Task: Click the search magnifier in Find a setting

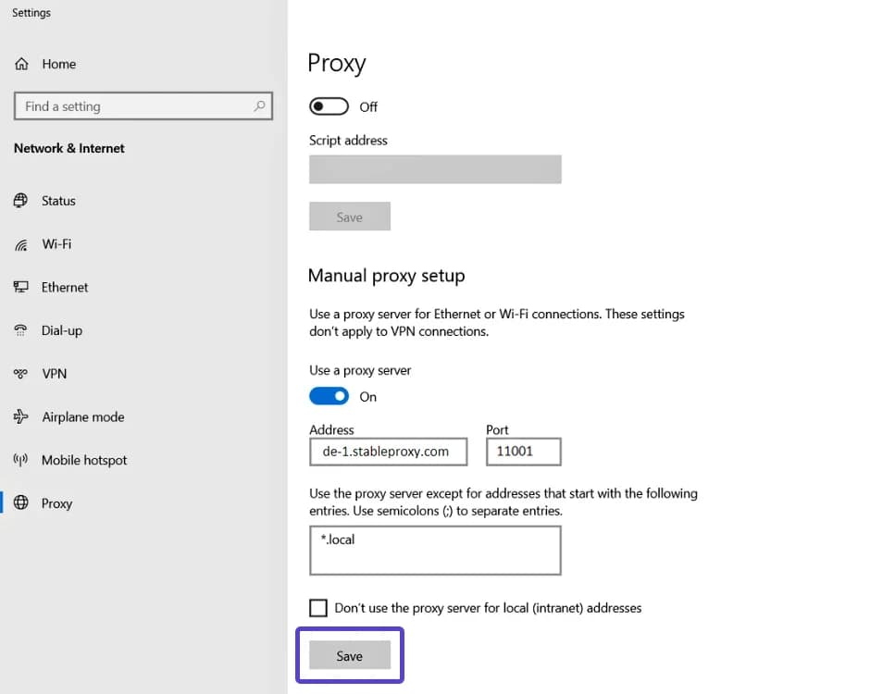Action: [260, 105]
